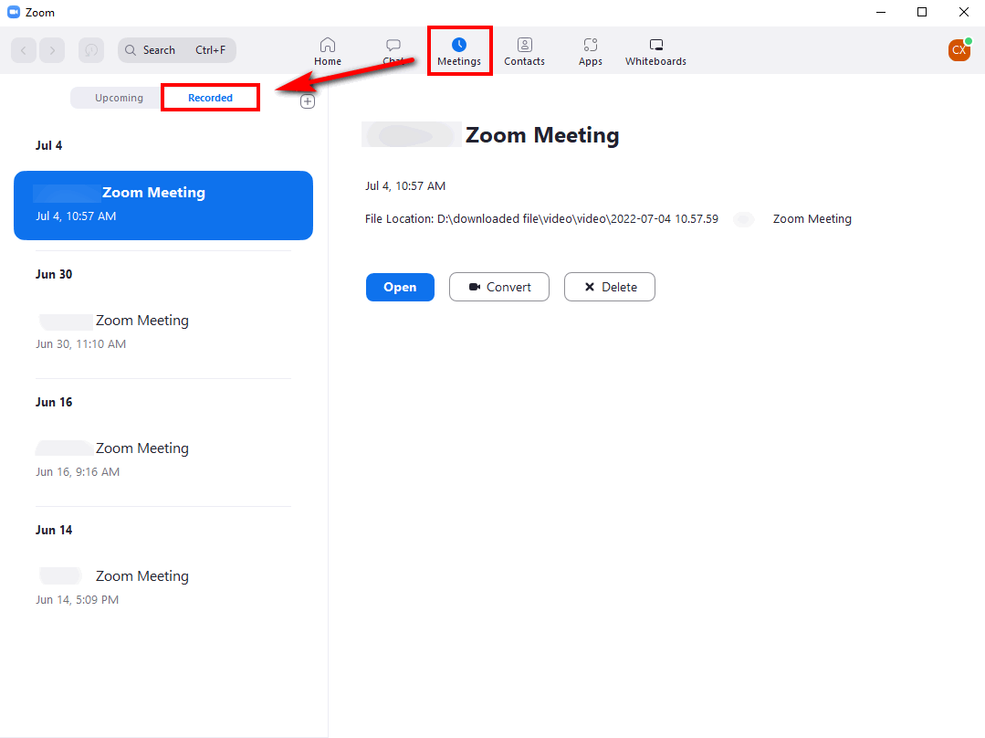This screenshot has height=738, width=985.
Task: Click the CX profile avatar
Action: click(x=959, y=49)
